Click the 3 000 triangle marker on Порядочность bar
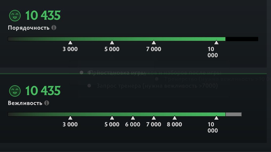This screenshot has height=152, width=271. (x=70, y=42)
